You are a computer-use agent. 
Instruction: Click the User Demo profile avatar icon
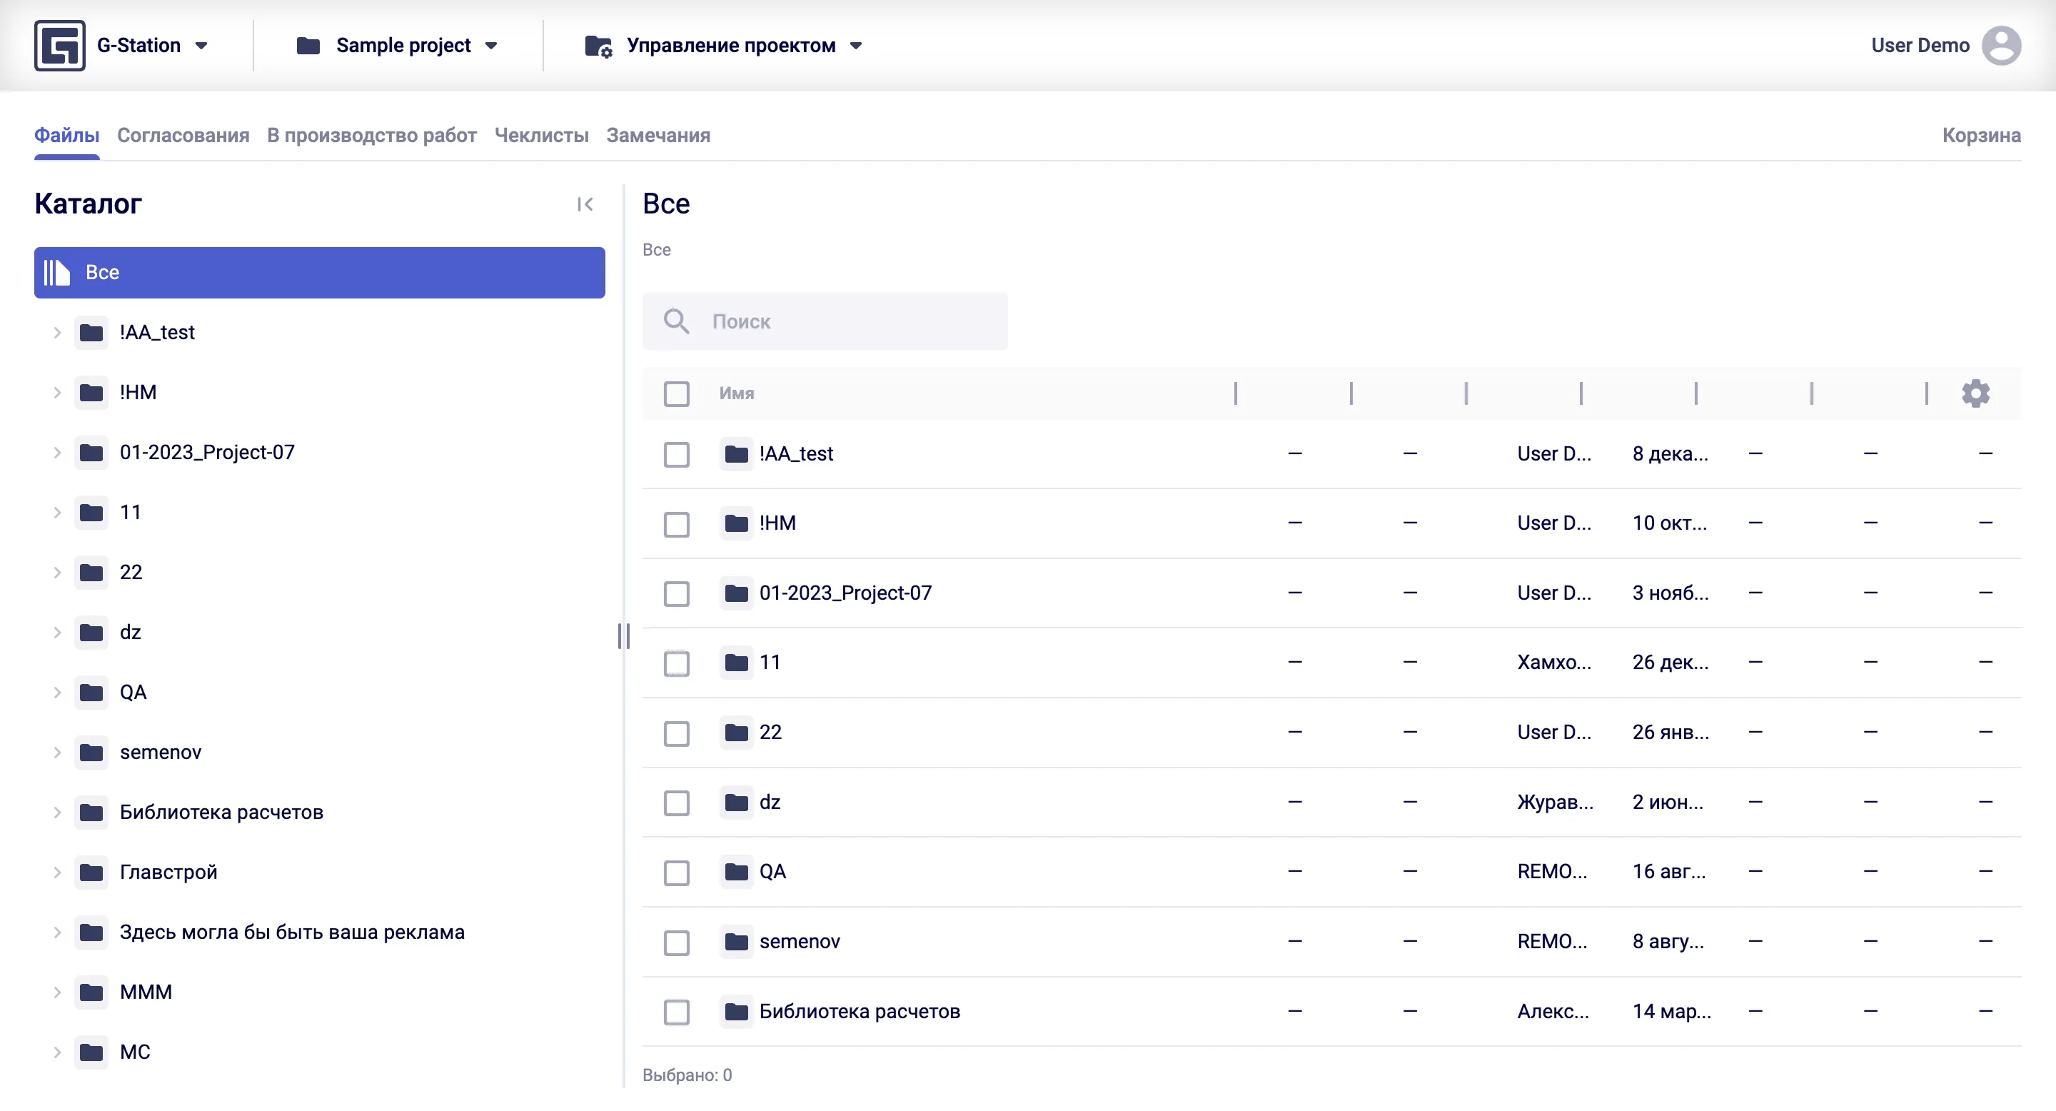coord(2002,45)
